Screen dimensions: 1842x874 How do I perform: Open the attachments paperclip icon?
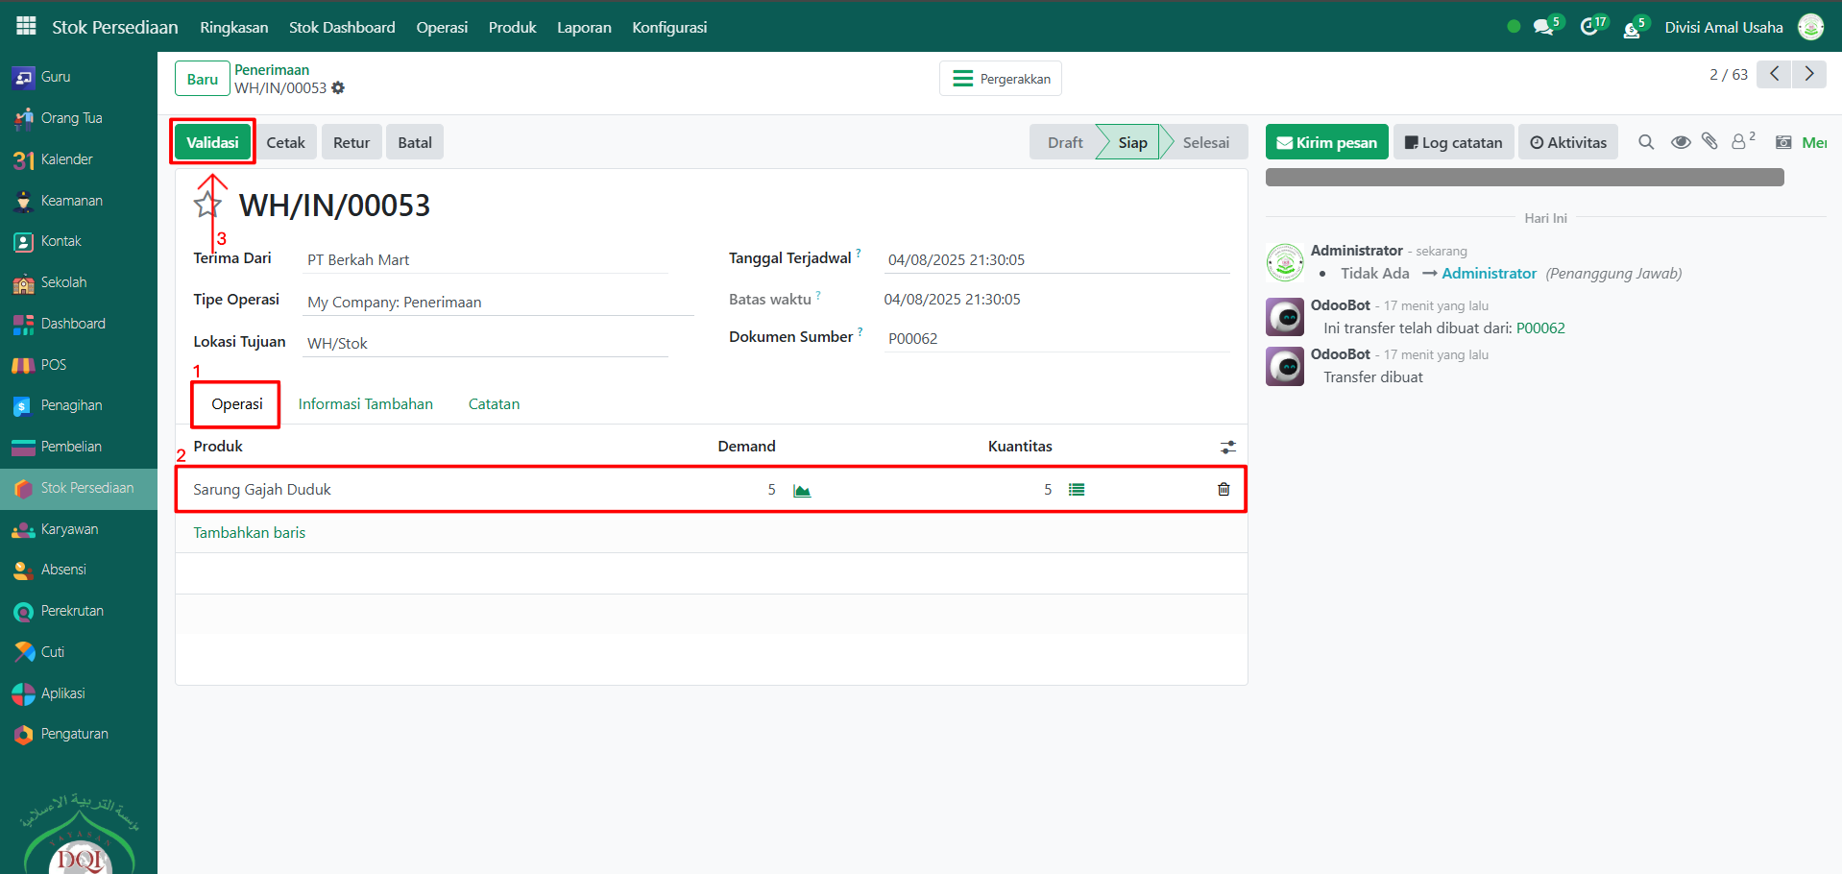[1709, 142]
